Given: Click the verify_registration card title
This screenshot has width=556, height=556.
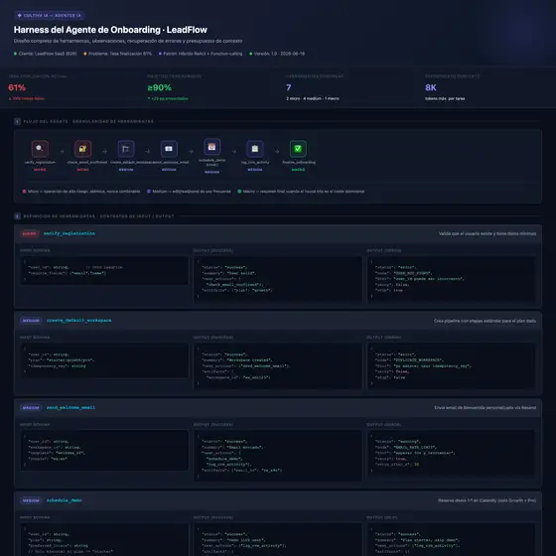Looking at the screenshot, I should coord(69,233).
